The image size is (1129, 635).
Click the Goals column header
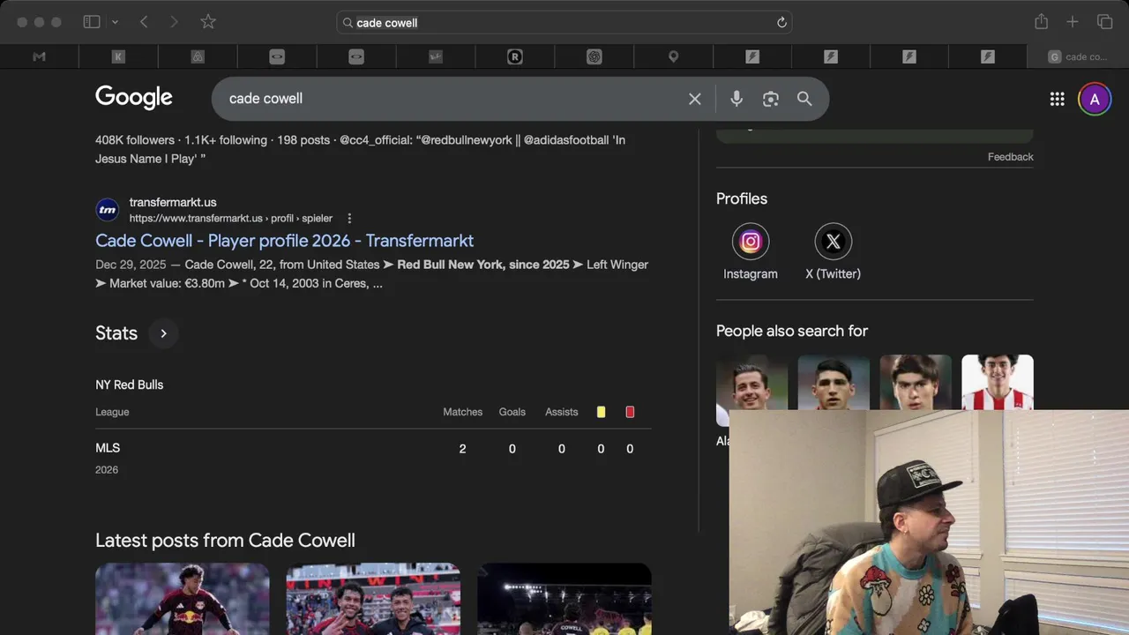coord(512,412)
